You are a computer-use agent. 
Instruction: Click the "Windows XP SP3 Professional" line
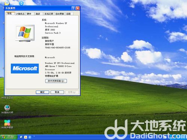coord(60,63)
